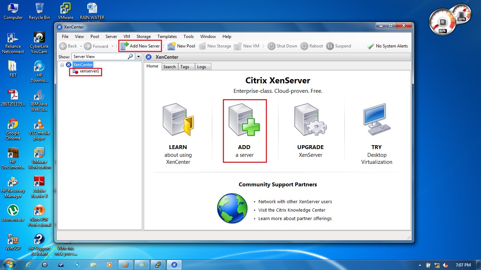Click the RAIN WATER Word document icon
481x270 pixels.
(x=92, y=11)
